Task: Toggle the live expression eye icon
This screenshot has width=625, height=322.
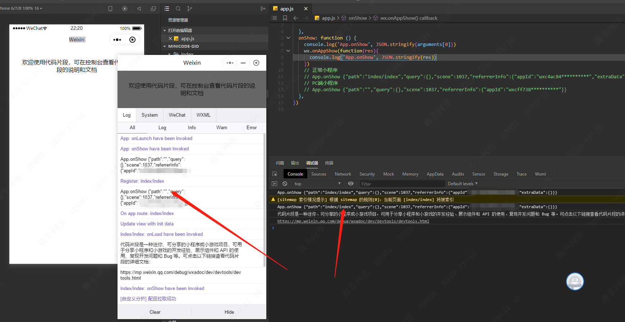Action: [x=351, y=184]
